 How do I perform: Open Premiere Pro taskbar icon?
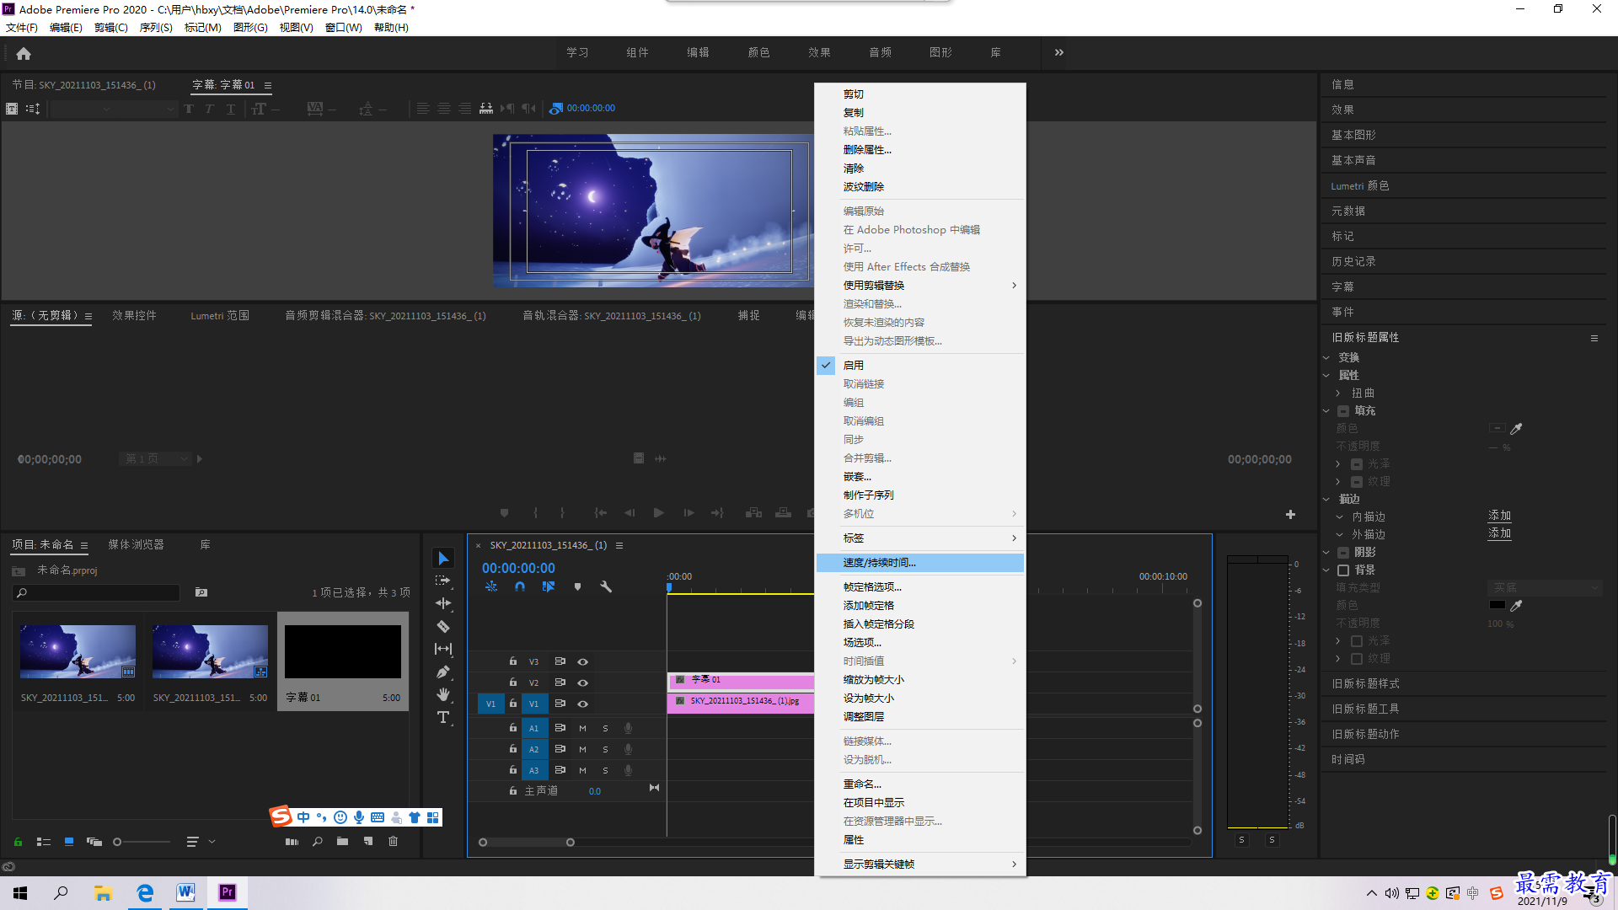(x=227, y=892)
